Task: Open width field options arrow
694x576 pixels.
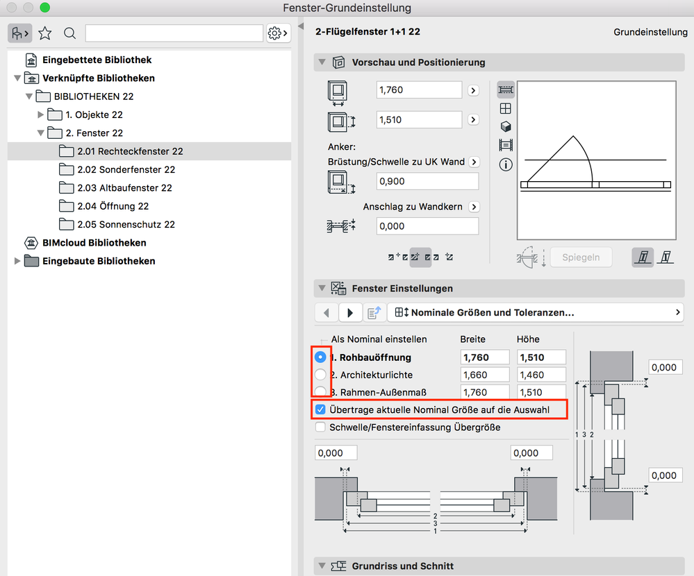Action: 474,90
